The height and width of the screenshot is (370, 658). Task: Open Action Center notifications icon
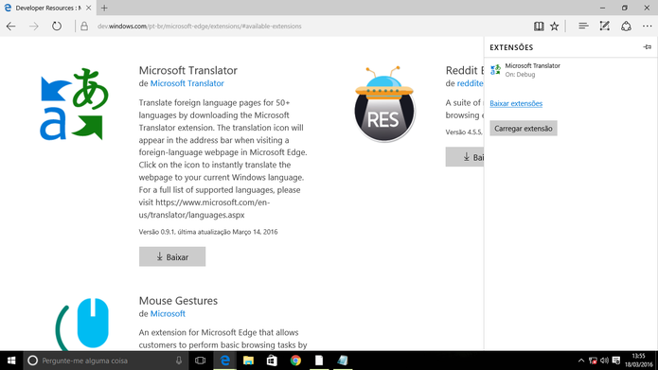point(616,361)
